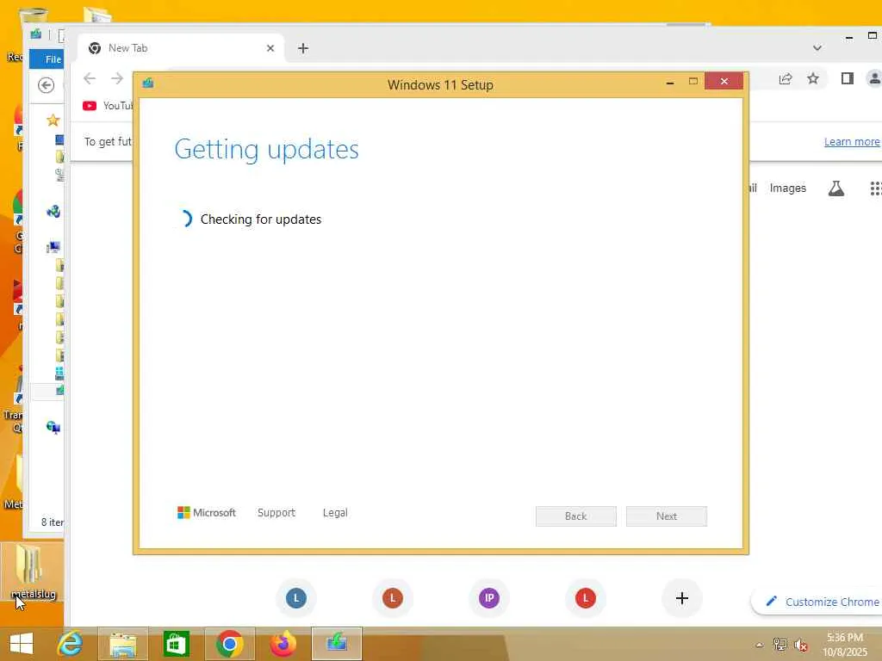Open the Legal link in Windows 11 Setup
This screenshot has height=661, width=882.
tap(335, 513)
